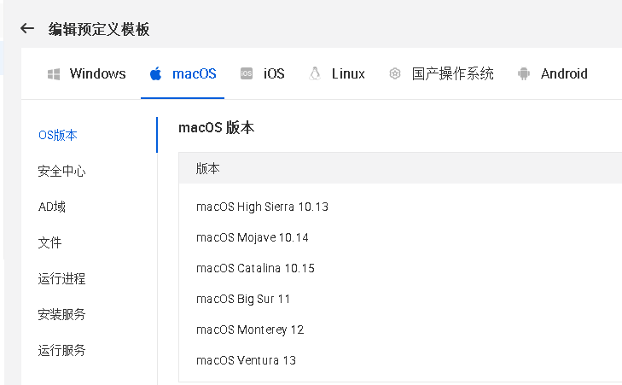This screenshot has height=385, width=622.
Task: Open the 安全中心 section
Action: point(61,171)
